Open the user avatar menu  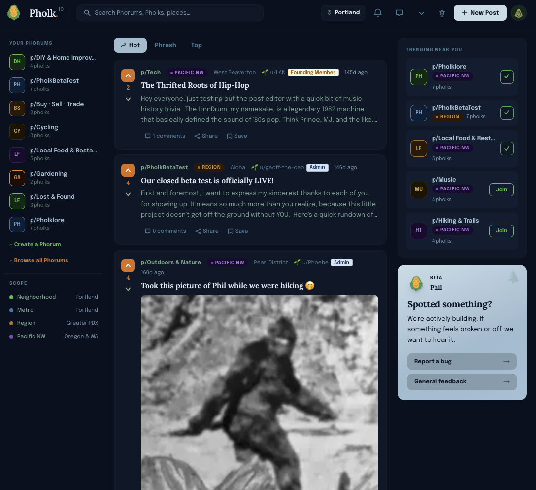[519, 13]
